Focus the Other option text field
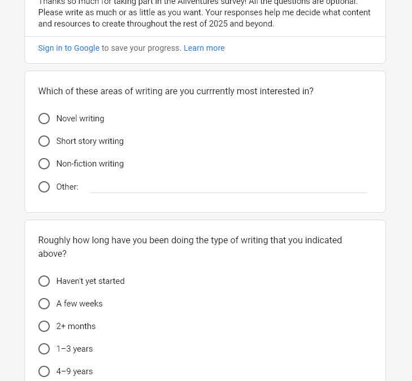The width and height of the screenshot is (412, 381). [x=228, y=186]
